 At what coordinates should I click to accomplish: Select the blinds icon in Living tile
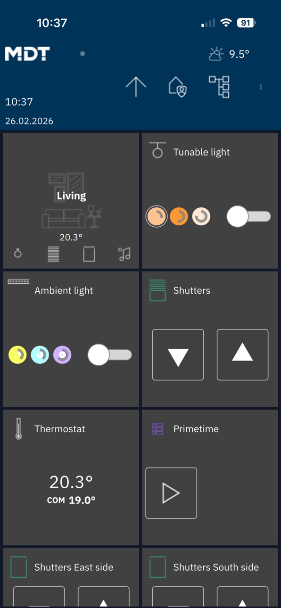point(53,254)
